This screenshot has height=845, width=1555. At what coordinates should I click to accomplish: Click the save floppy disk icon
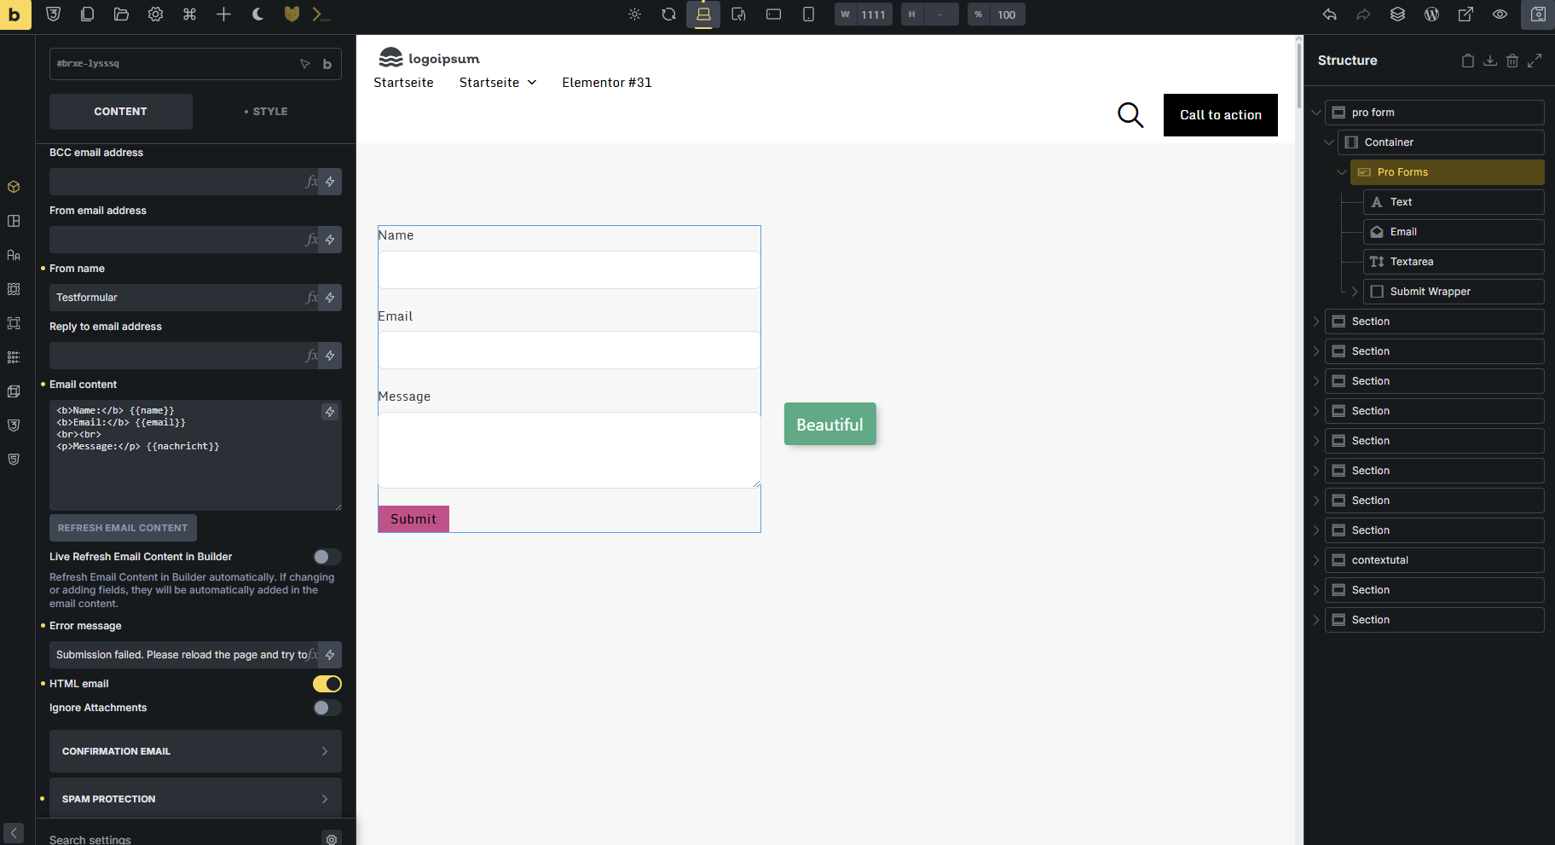pyautogui.click(x=1538, y=14)
